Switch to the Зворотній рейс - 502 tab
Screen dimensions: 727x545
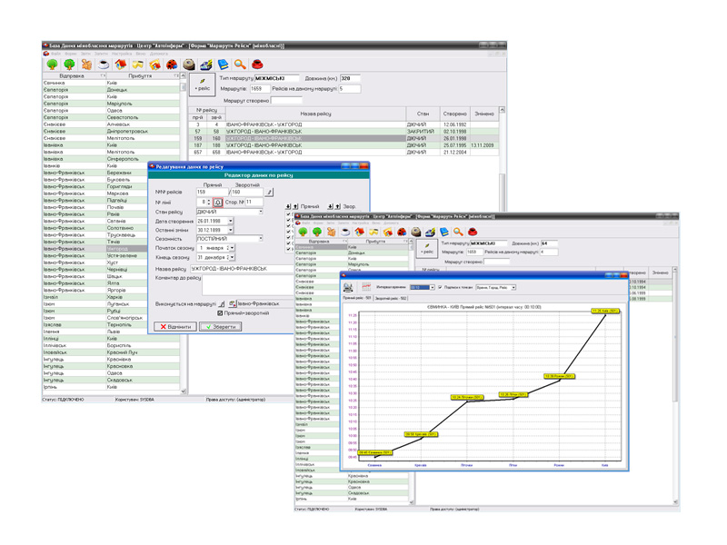[x=392, y=298]
